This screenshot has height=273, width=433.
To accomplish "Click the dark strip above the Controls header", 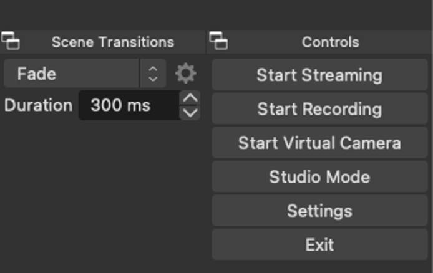I will [x=319, y=14].
